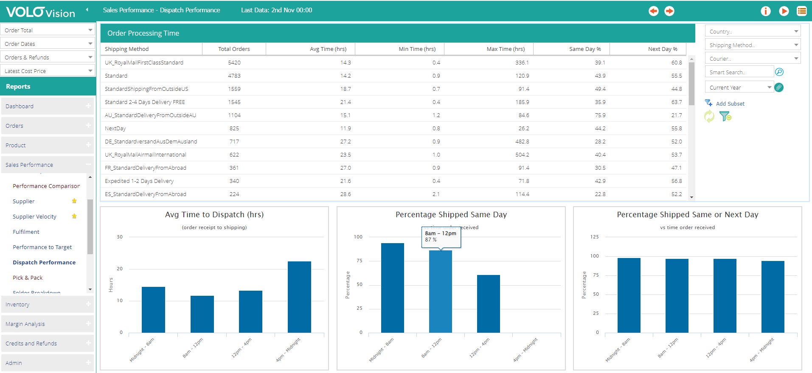Click the green refresh arrows icon

709,116
